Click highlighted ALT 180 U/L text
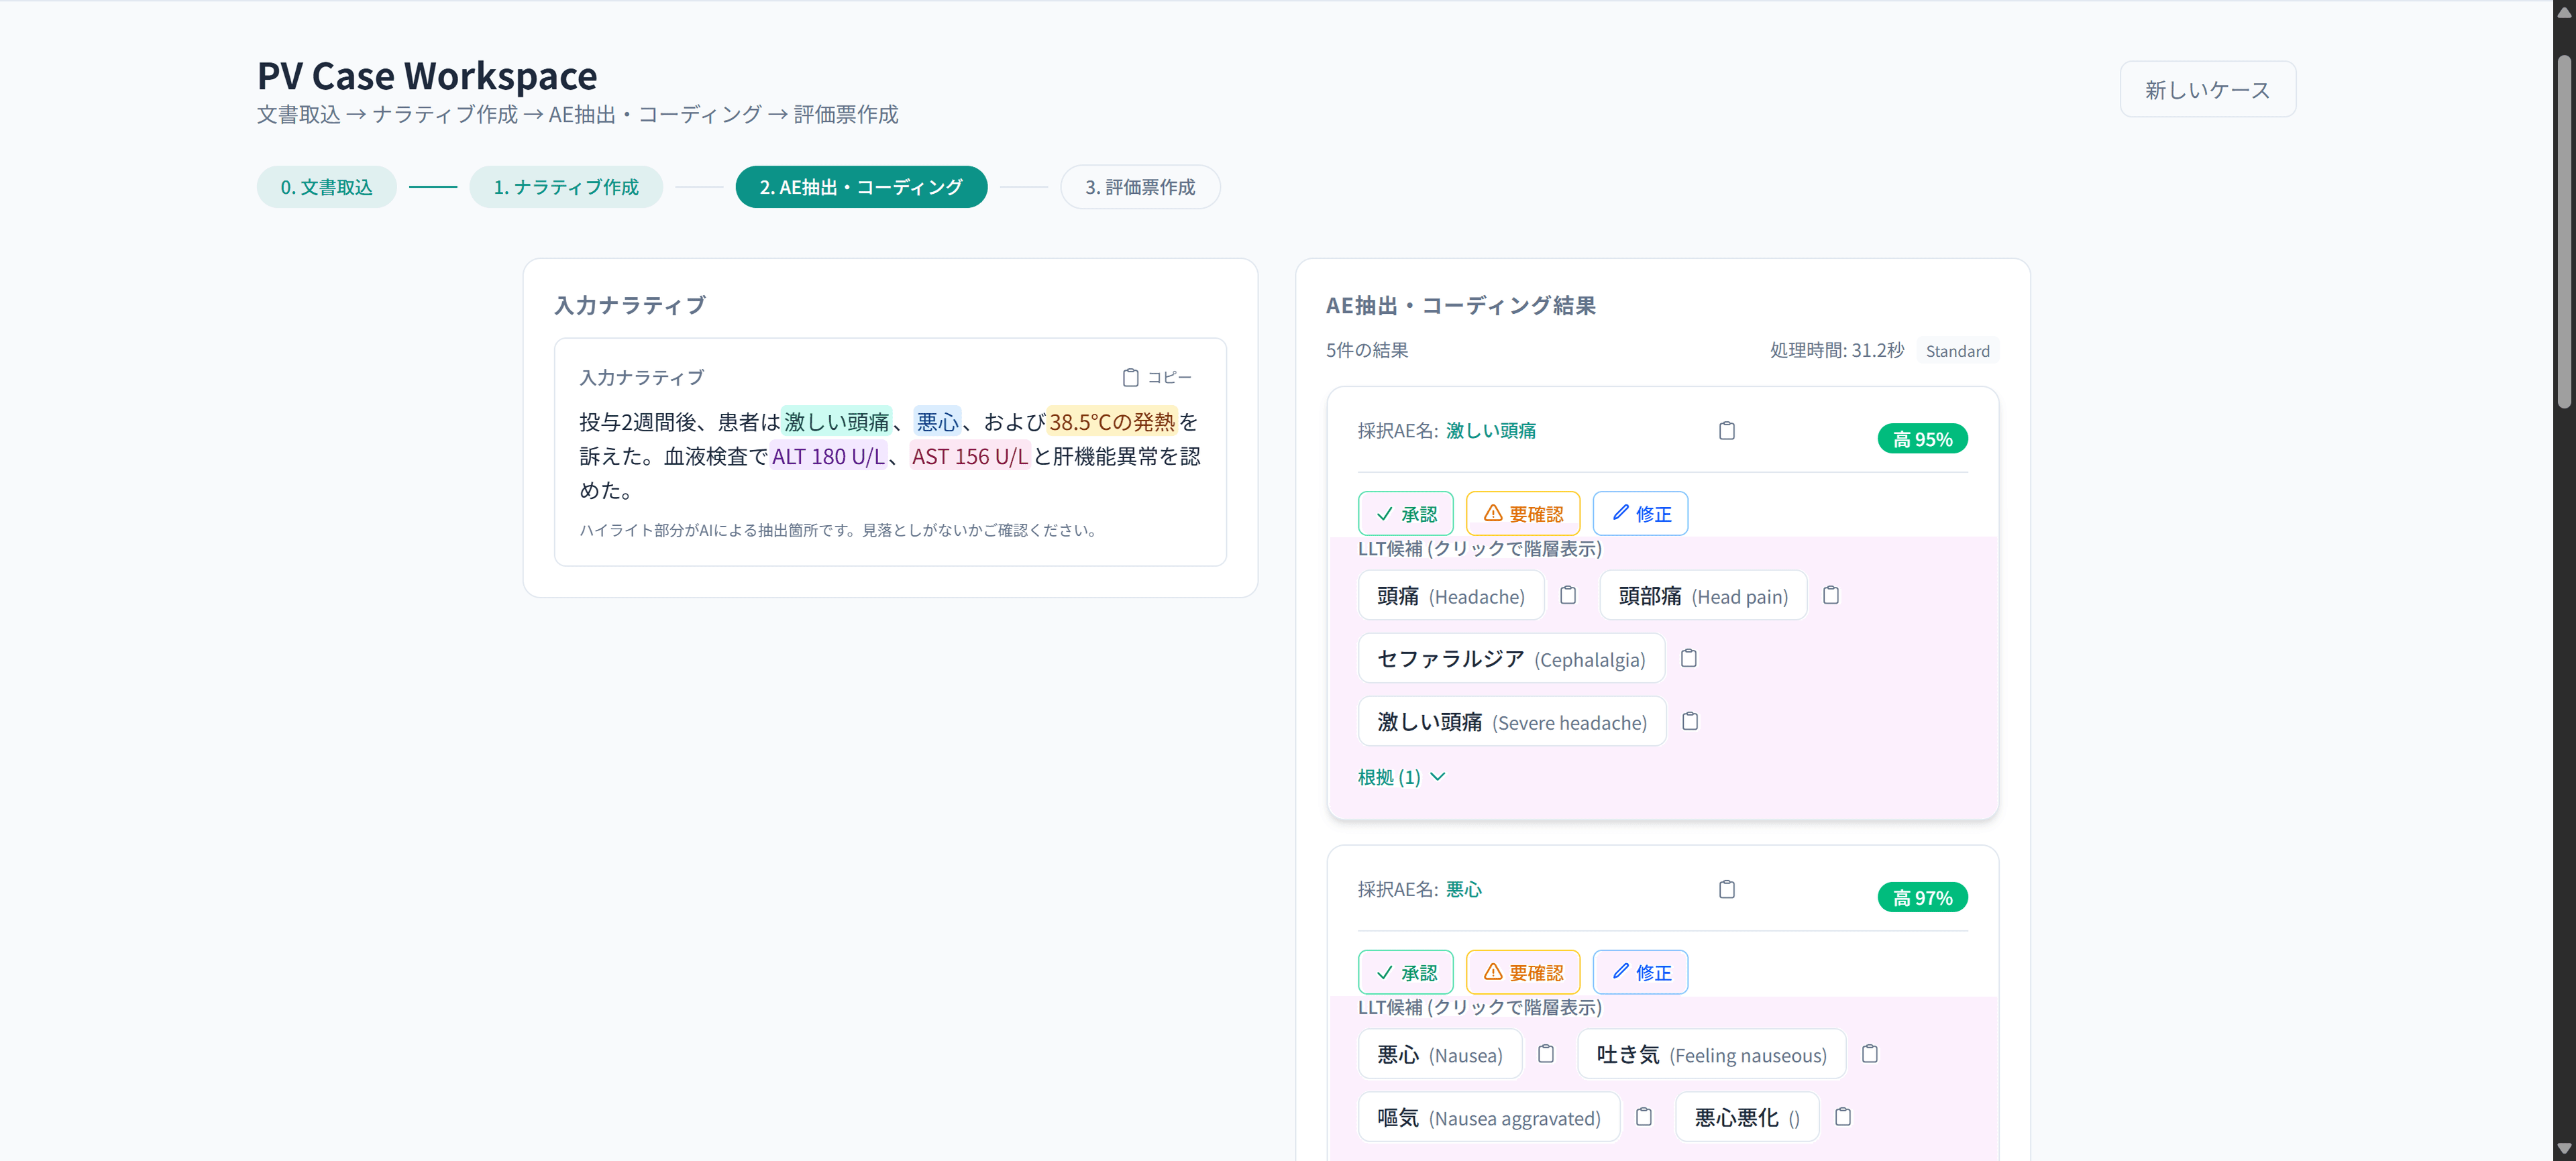 (x=828, y=456)
